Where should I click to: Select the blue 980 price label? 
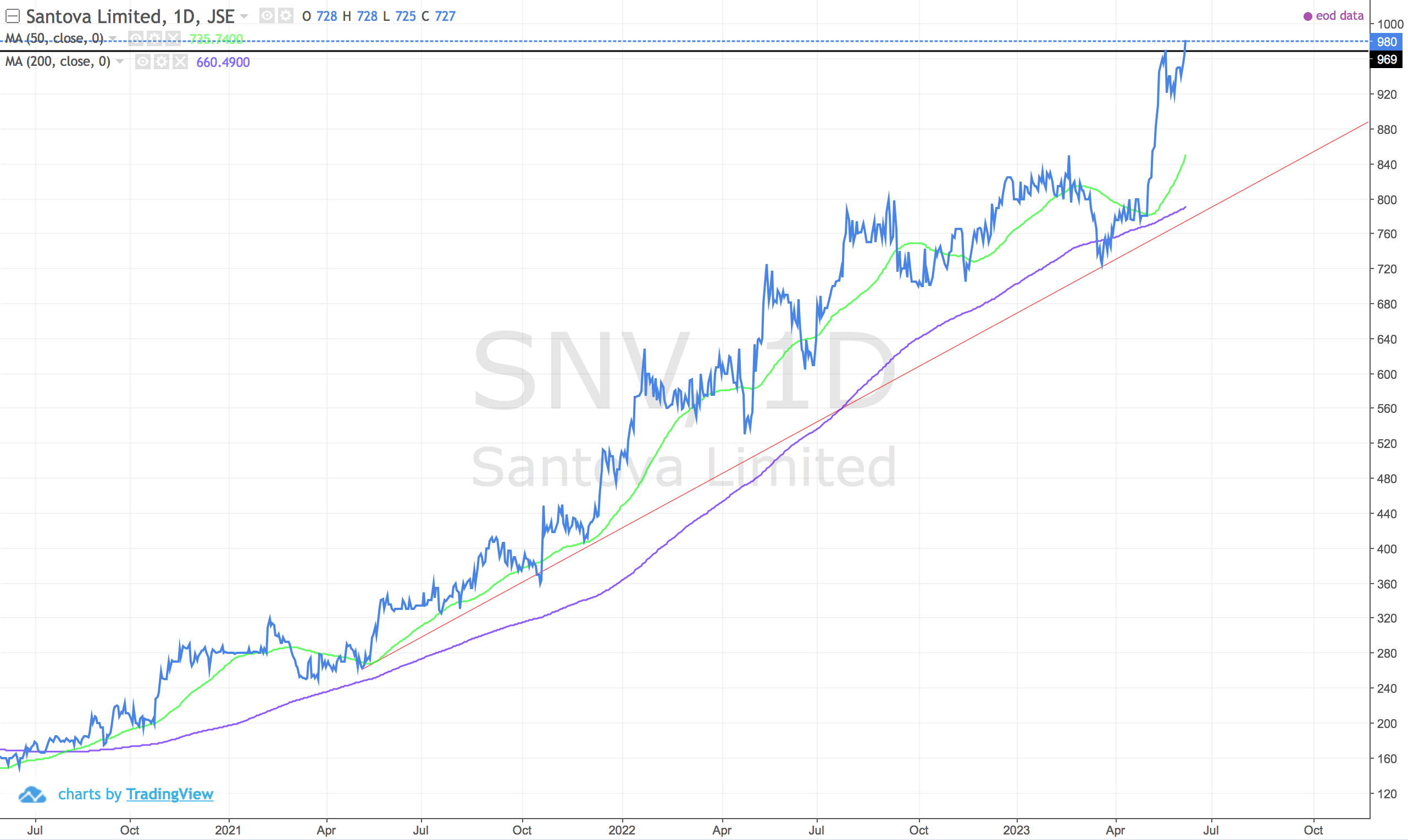(x=1387, y=42)
